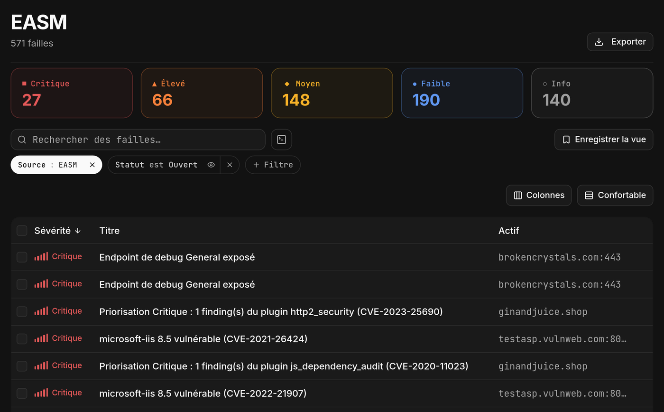Filter by the Faible 190 card
Screen dimensions: 664x412
pos(462,93)
